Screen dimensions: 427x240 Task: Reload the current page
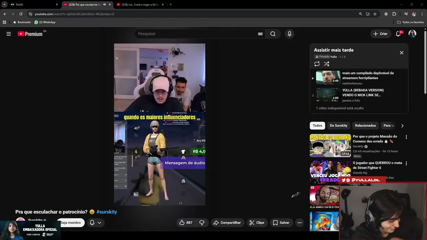(21, 14)
